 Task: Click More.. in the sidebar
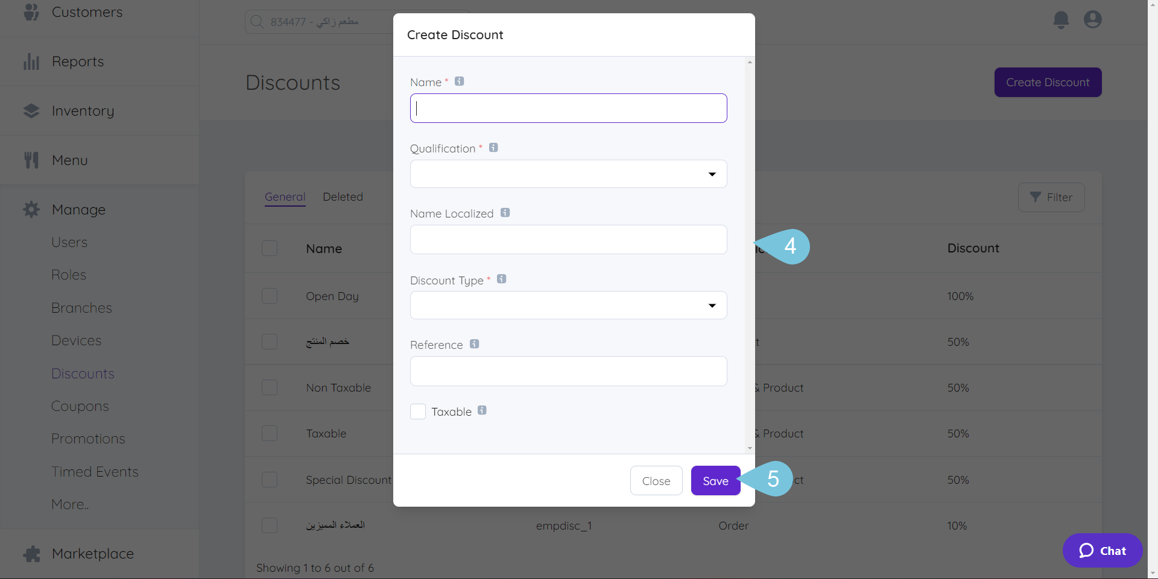[x=70, y=504]
